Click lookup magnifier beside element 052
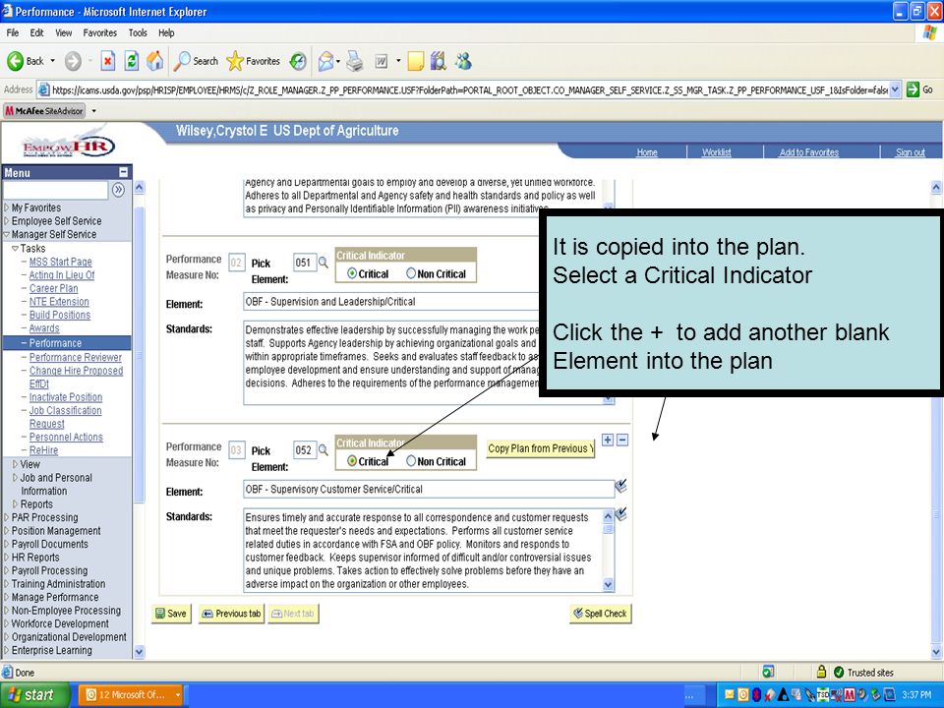 pyautogui.click(x=324, y=450)
